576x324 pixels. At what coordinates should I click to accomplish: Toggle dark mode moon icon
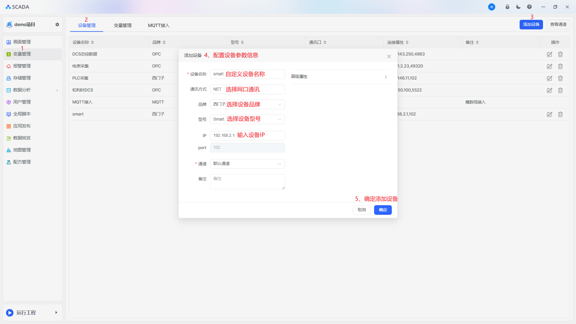click(x=518, y=7)
